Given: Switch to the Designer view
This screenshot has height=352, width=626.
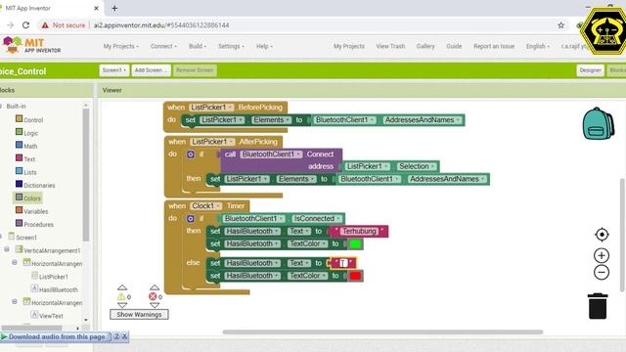Looking at the screenshot, I should [x=590, y=70].
